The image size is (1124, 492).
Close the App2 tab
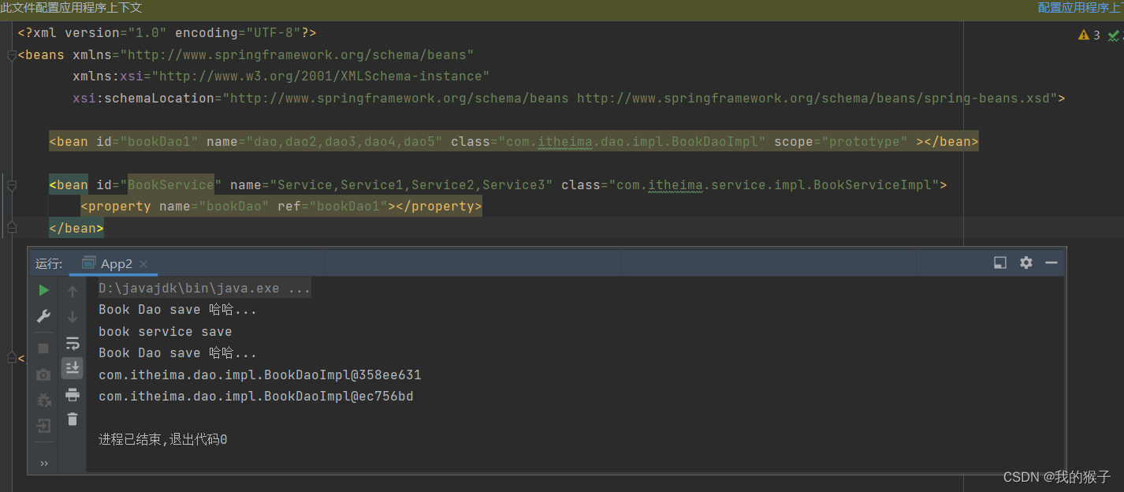pos(143,263)
